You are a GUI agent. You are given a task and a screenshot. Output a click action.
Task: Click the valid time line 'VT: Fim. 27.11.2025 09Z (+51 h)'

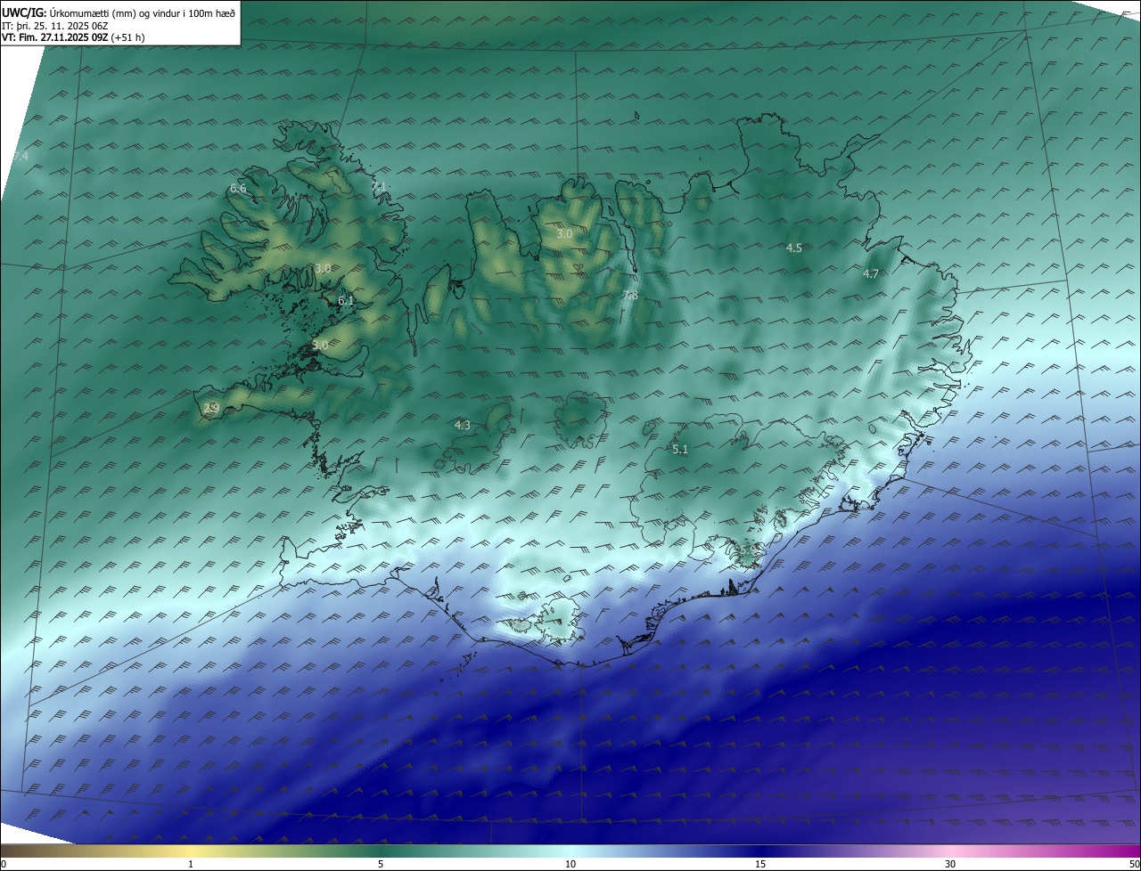click(x=73, y=37)
